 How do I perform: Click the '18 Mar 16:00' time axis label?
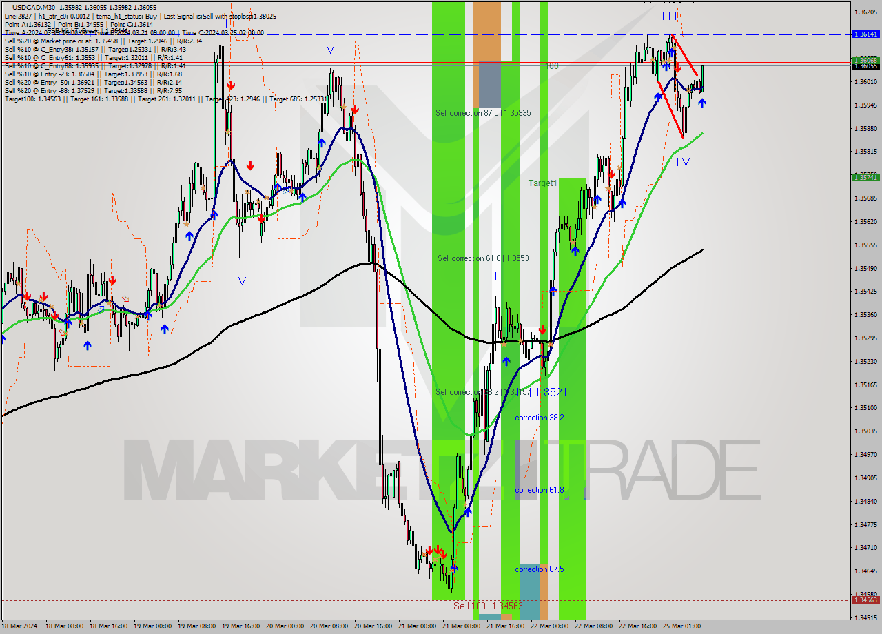click(x=110, y=626)
